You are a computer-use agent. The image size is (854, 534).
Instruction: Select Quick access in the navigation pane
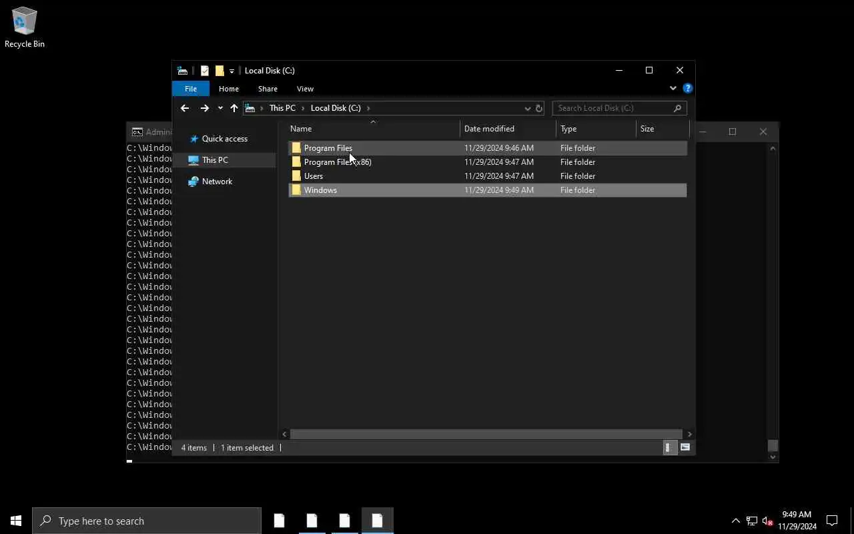pos(225,139)
